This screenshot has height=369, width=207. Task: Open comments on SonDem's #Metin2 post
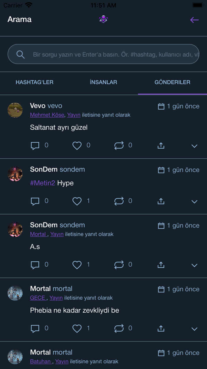(x=35, y=201)
